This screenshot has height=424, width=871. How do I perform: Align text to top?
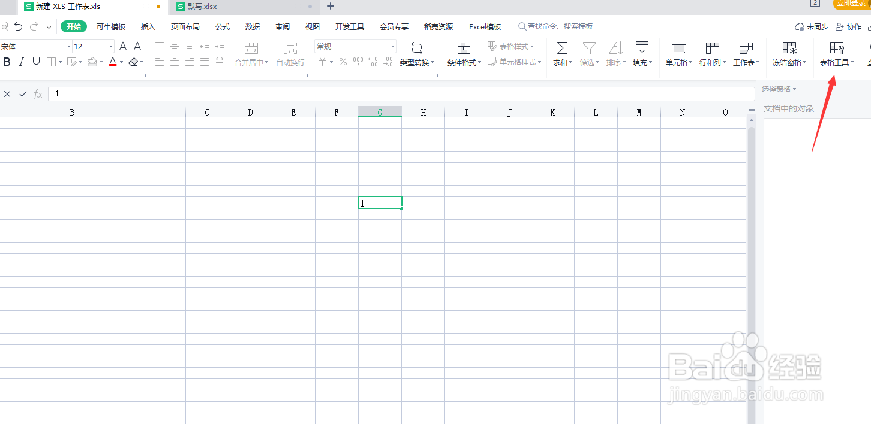pyautogui.click(x=160, y=46)
